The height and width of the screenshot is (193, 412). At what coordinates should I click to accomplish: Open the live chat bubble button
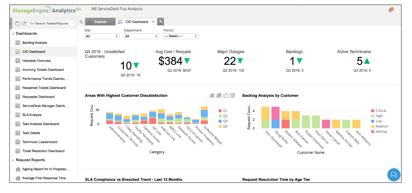pos(394,174)
